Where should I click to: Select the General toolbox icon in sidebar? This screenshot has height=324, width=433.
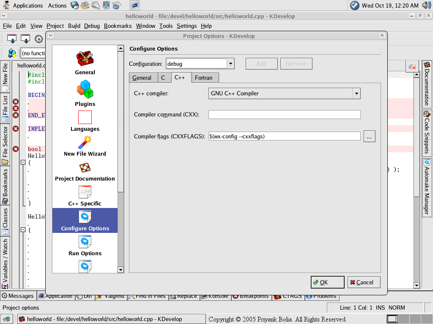point(85,58)
